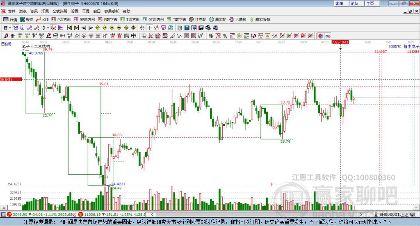Click the 沪 index icon in the status bar
This screenshot has height=226, width=420.
pyautogui.click(x=9, y=215)
